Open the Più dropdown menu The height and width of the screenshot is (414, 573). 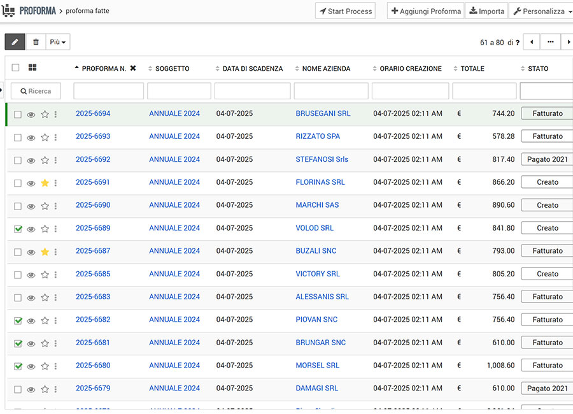click(x=58, y=42)
